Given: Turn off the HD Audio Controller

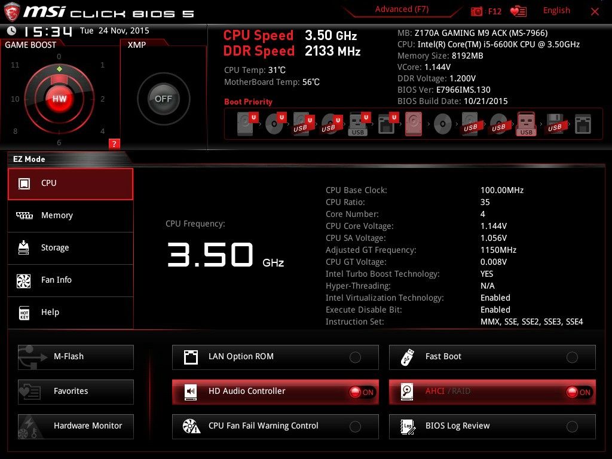Looking at the screenshot, I should (362, 392).
